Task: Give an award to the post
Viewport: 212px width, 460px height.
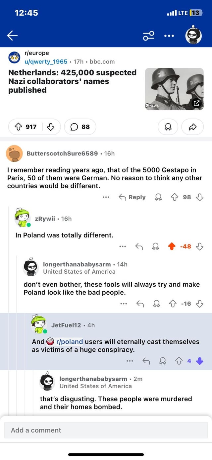Action: [167, 127]
